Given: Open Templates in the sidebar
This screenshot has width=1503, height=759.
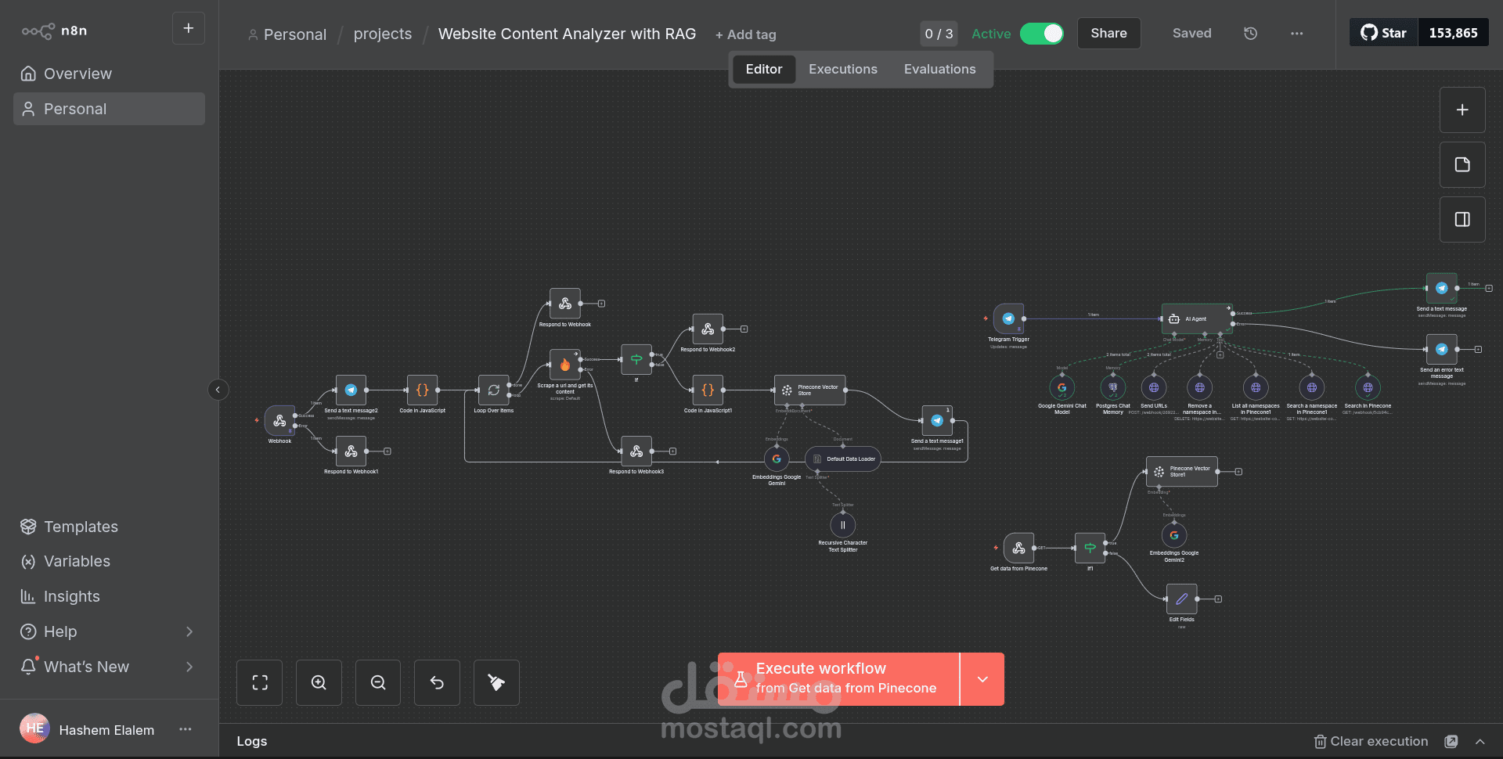Looking at the screenshot, I should pos(109,527).
